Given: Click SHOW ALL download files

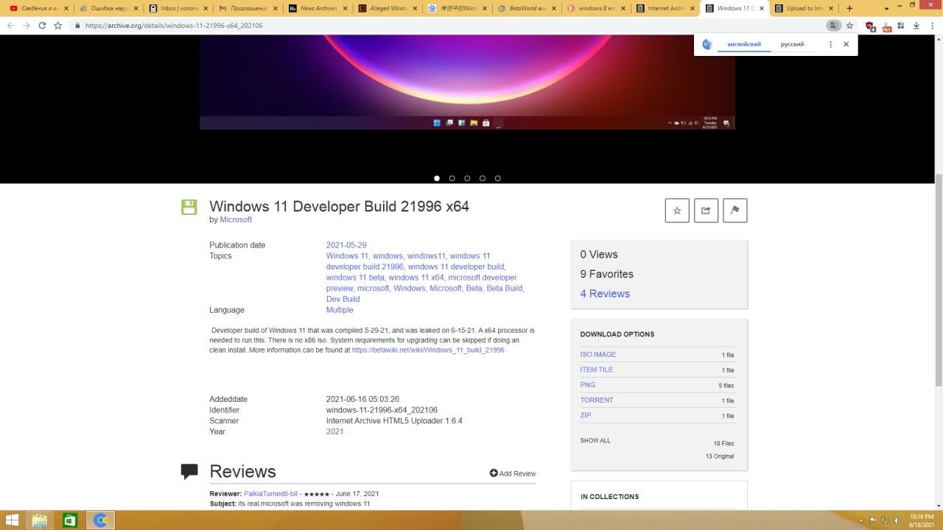Looking at the screenshot, I should (595, 440).
